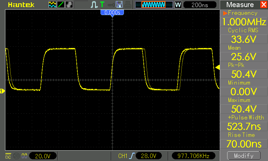Image resolution: width=268 pixels, height=161 pixels.
Task: Click the 0.000s trigger position marker
Action: [x=112, y=13]
